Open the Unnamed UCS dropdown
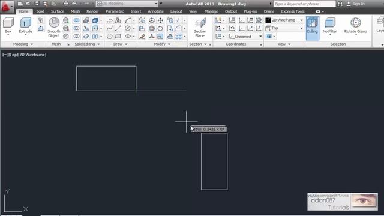The height and width of the screenshot is (216, 384). 245,37
